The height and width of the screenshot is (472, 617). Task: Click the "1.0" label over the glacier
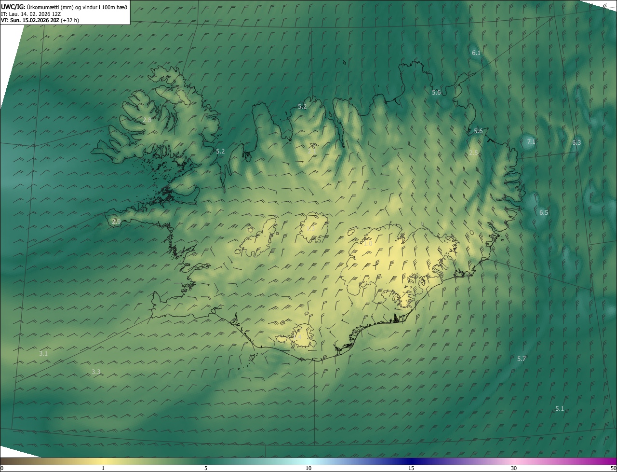click(x=368, y=244)
